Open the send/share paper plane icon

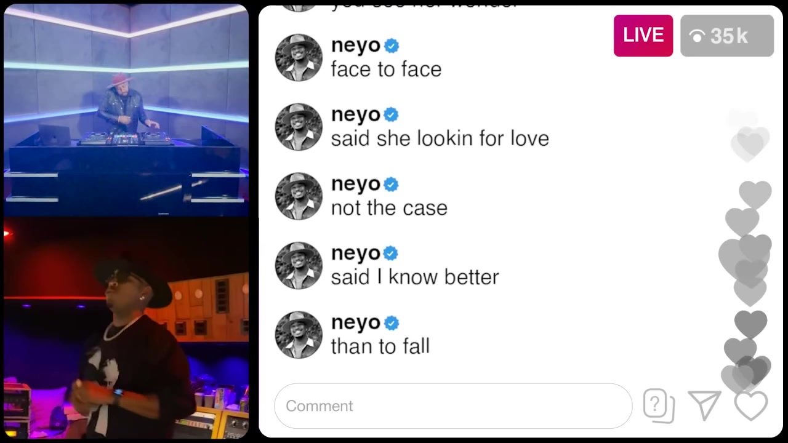(705, 405)
